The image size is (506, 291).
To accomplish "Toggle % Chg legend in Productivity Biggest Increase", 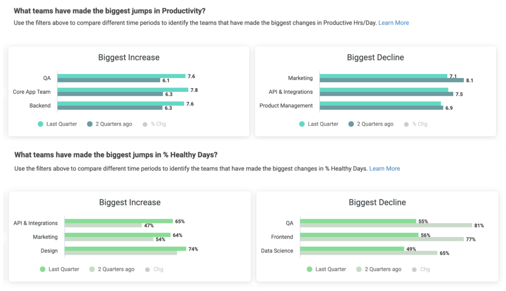I will 154,124.
